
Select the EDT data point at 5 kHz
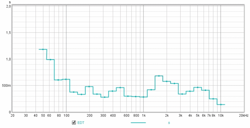(x=197, y=87)
